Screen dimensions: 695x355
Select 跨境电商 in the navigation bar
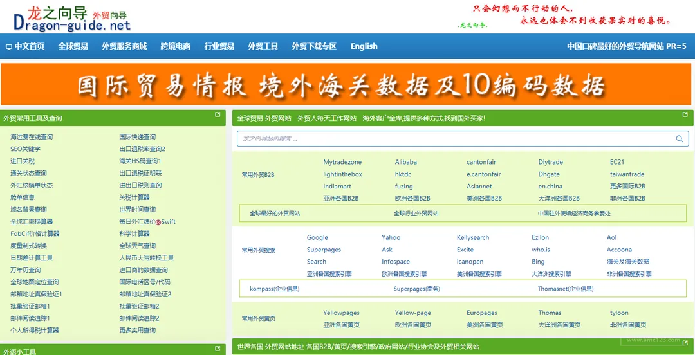pyautogui.click(x=176, y=46)
